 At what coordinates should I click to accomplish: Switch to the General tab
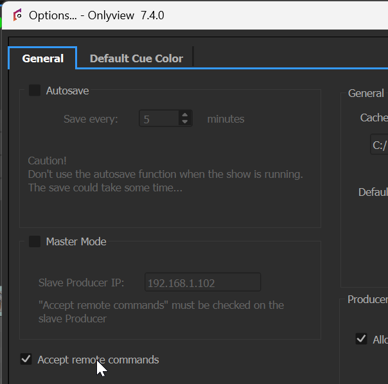[43, 58]
